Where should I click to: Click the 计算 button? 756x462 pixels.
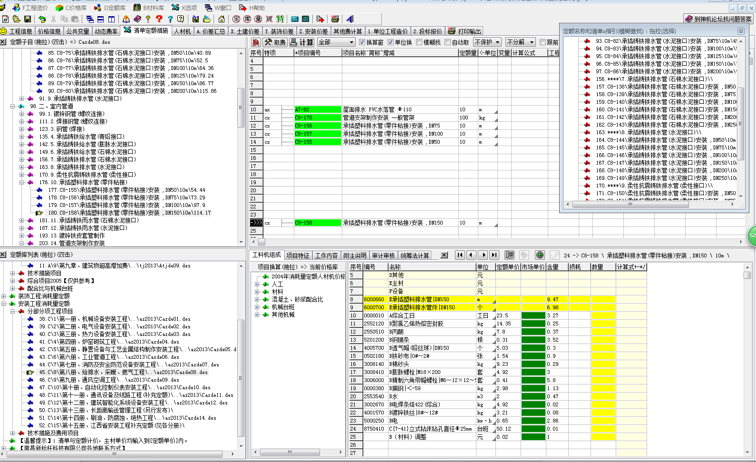tap(301, 42)
